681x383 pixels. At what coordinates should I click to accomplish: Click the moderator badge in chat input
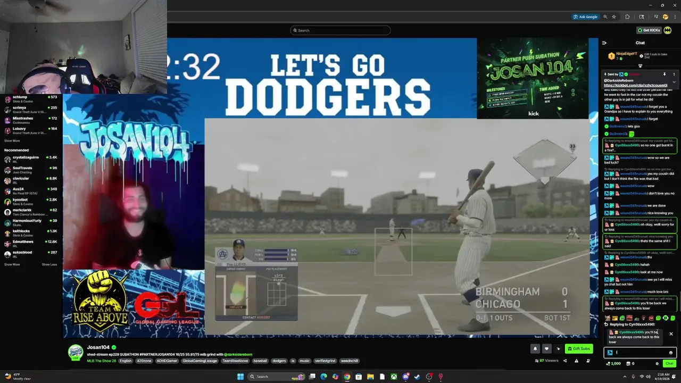pos(610,353)
